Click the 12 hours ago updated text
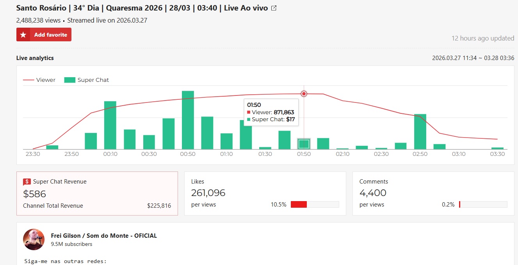The width and height of the screenshot is (518, 265). pyautogui.click(x=483, y=38)
